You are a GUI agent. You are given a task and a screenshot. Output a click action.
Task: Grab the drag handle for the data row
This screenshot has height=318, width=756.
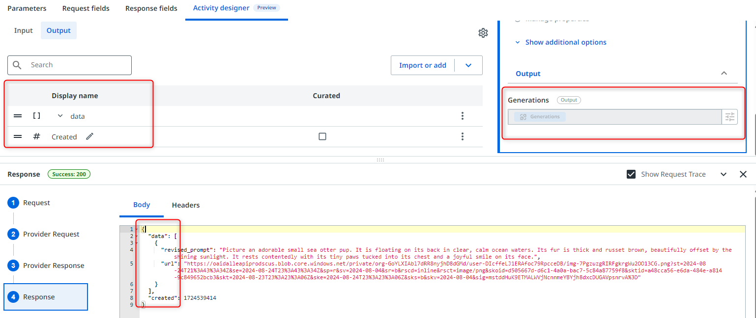click(18, 116)
